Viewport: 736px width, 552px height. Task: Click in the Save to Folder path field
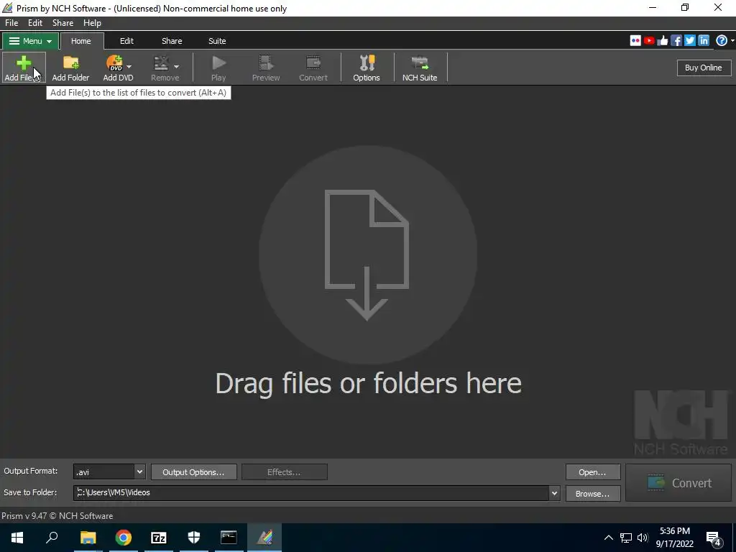pos(310,492)
